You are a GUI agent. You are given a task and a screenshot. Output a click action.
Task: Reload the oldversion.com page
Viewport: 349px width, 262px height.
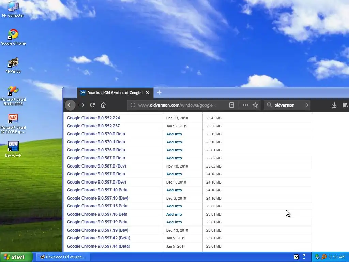(x=92, y=105)
